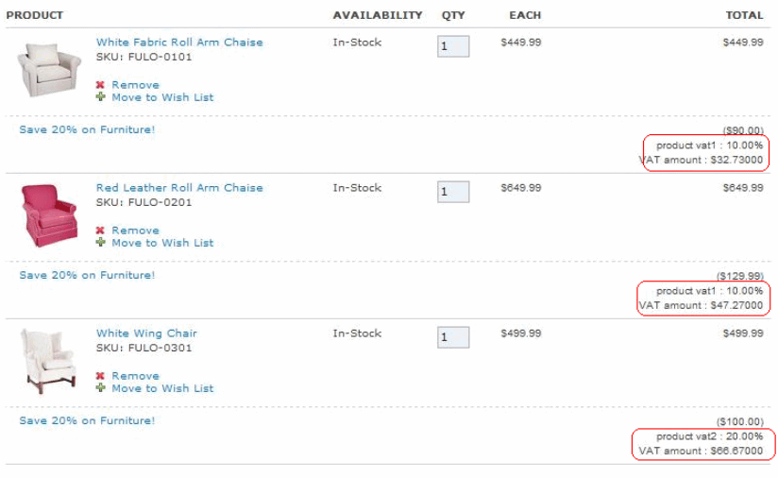Click green plus icon for White Wing Chair
Image resolution: width=778 pixels, height=478 pixels.
pos(100,388)
